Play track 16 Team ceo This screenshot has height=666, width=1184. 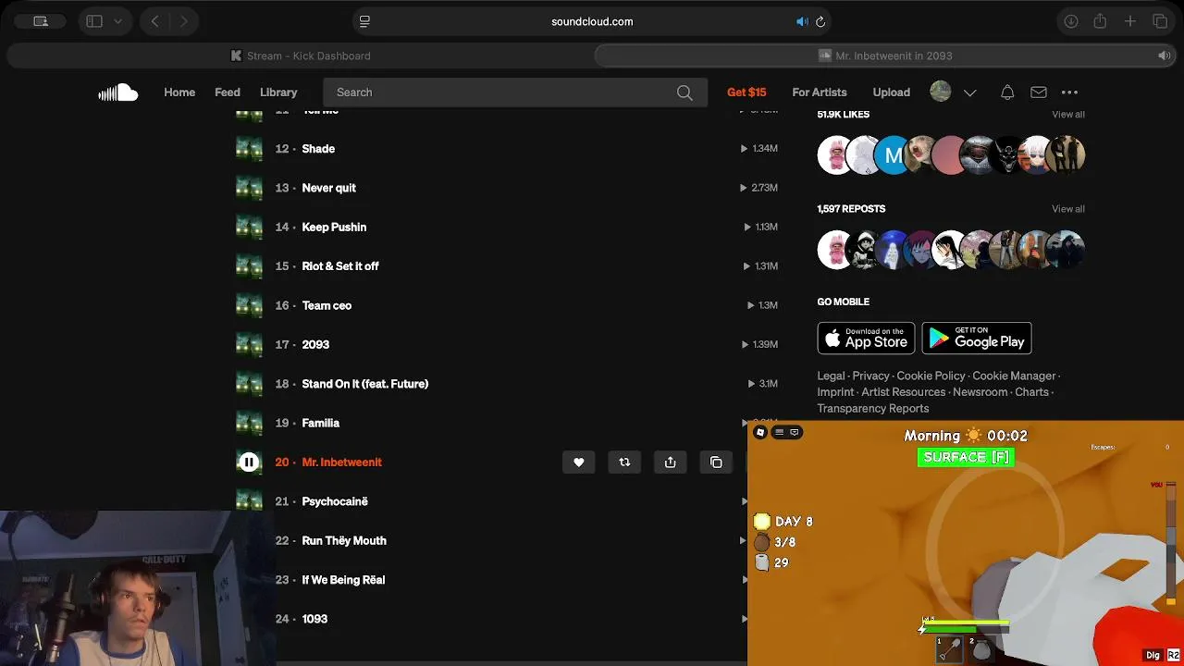pyautogui.click(x=327, y=305)
